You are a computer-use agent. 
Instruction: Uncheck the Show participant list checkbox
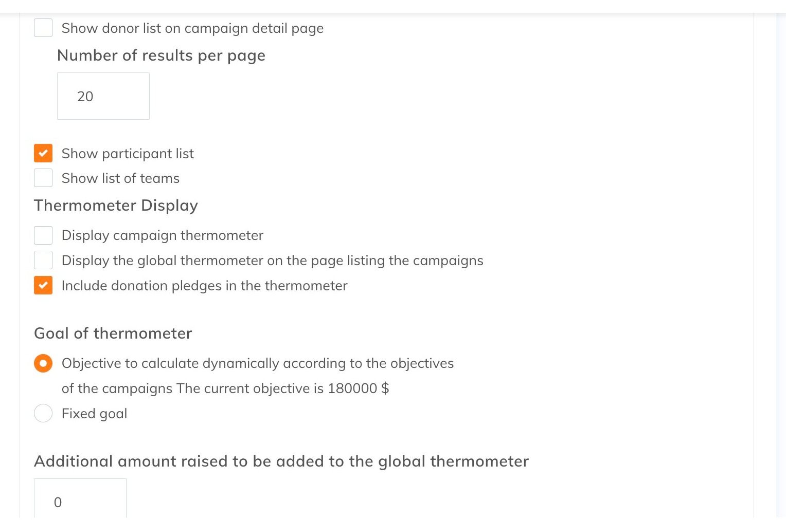[43, 153]
